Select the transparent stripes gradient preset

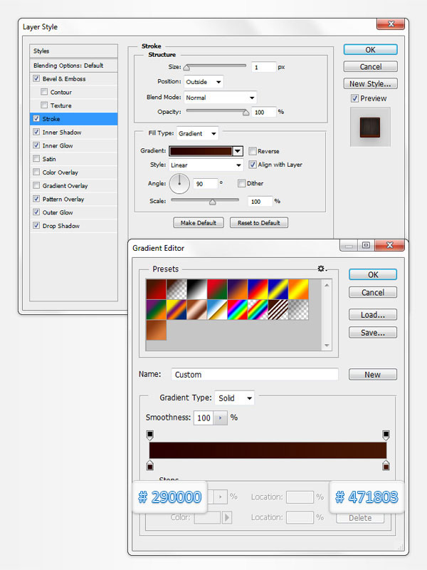(278, 310)
